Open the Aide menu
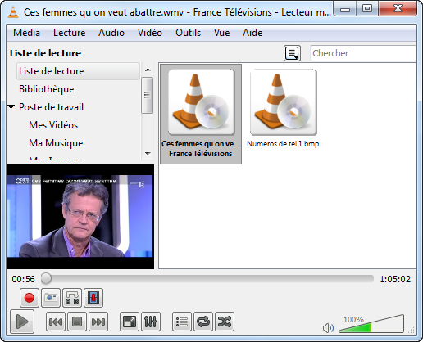Screen dimensions: 423x342 (252, 33)
